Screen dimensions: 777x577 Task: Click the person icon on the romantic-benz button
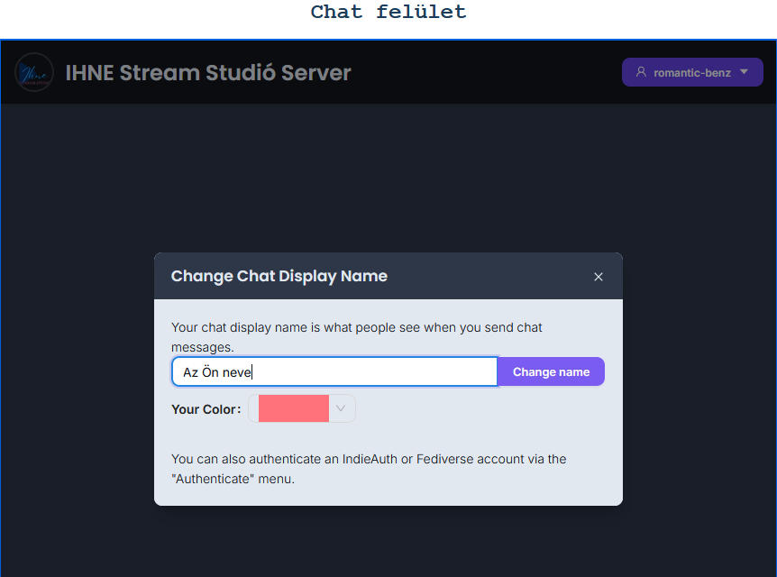(x=642, y=71)
